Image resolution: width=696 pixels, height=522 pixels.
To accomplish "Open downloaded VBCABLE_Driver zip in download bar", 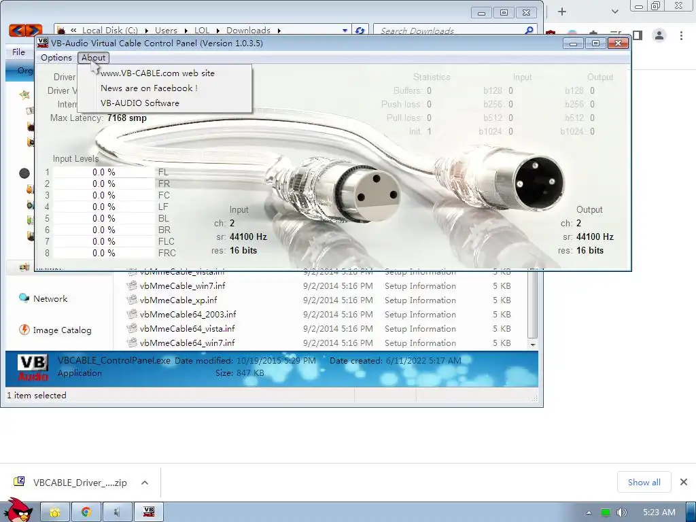I will click(80, 483).
